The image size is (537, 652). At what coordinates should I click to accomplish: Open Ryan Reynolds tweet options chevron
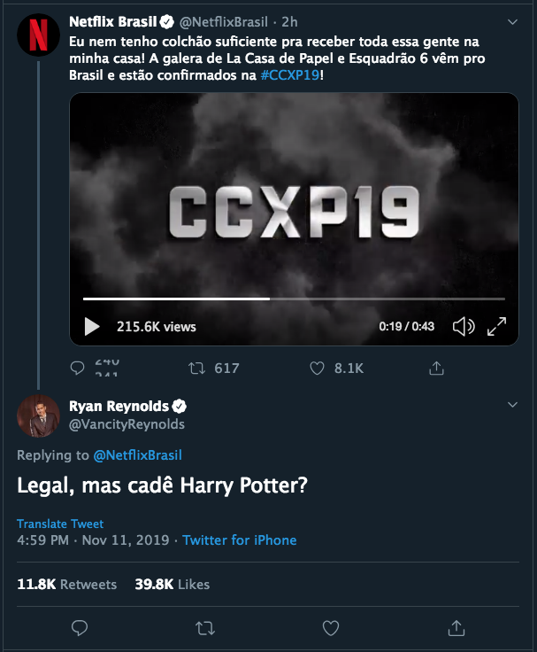(x=512, y=405)
